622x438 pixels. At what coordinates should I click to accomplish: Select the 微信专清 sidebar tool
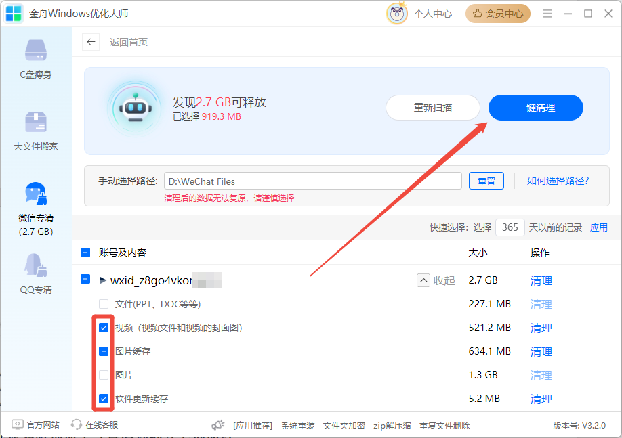point(36,209)
